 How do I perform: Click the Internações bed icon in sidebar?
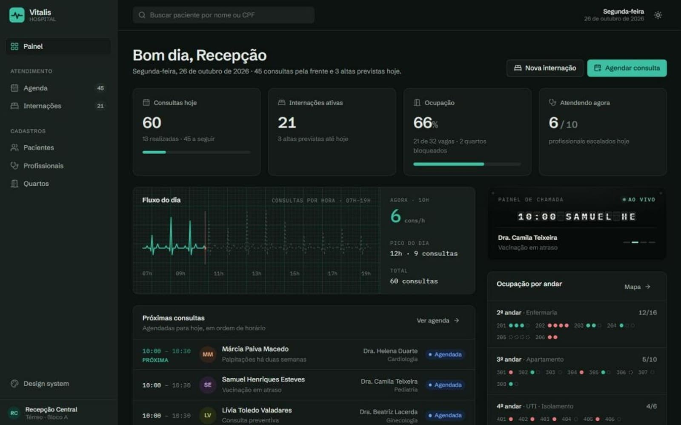click(x=14, y=106)
